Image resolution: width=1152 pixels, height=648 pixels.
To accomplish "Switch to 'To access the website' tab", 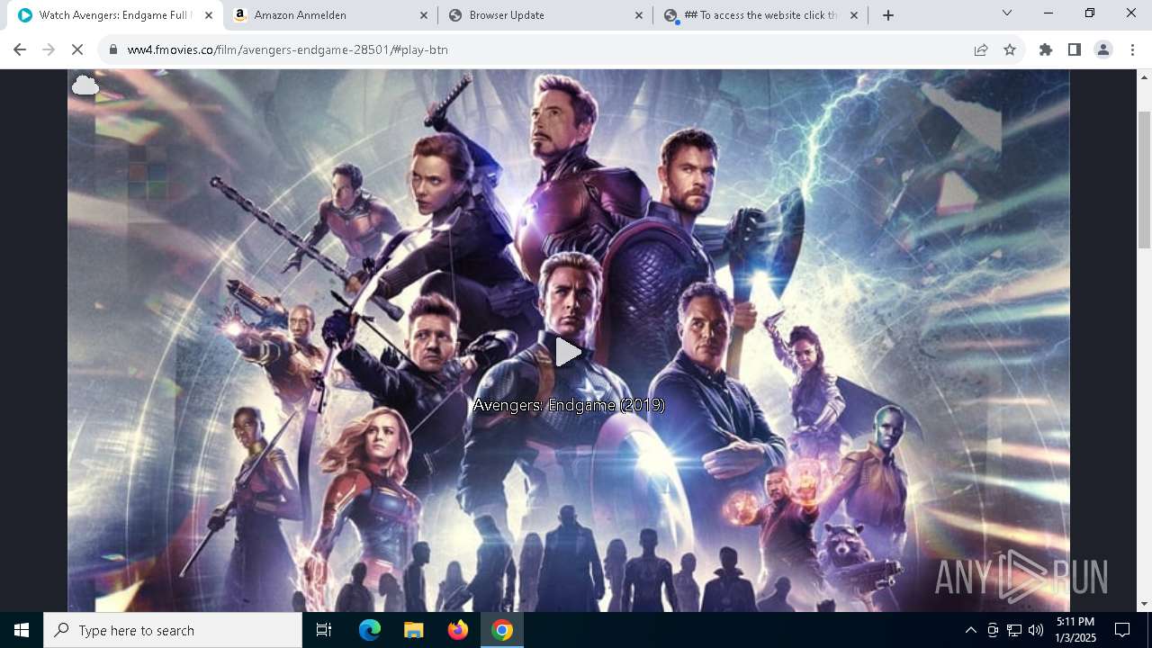I will [x=761, y=15].
